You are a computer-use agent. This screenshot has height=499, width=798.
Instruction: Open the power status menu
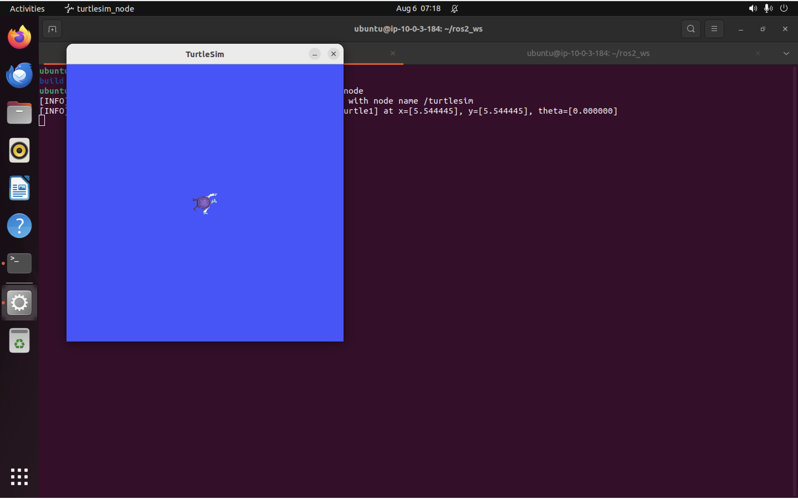coord(784,9)
